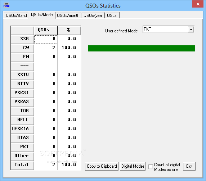The image size is (206, 181).
Task: Select the QSOs/Mode tab
Action: [42, 15]
